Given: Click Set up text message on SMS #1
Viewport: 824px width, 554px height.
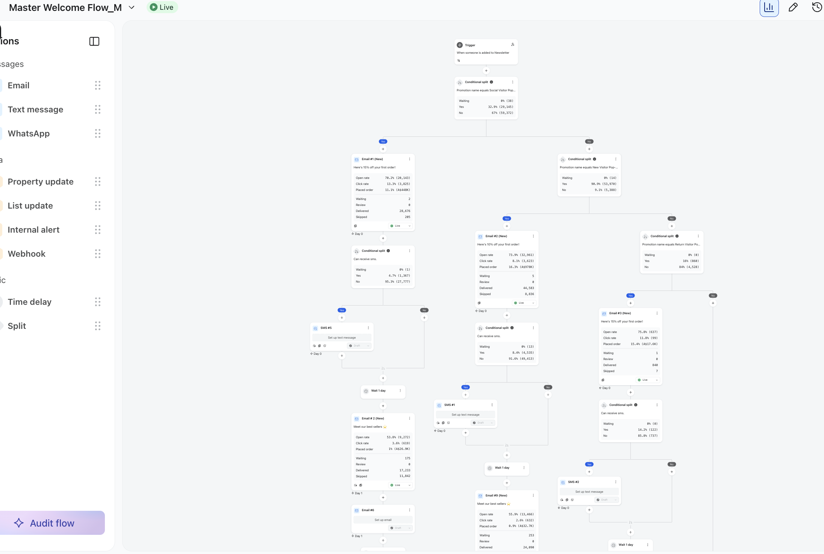Looking at the screenshot, I should [x=465, y=415].
